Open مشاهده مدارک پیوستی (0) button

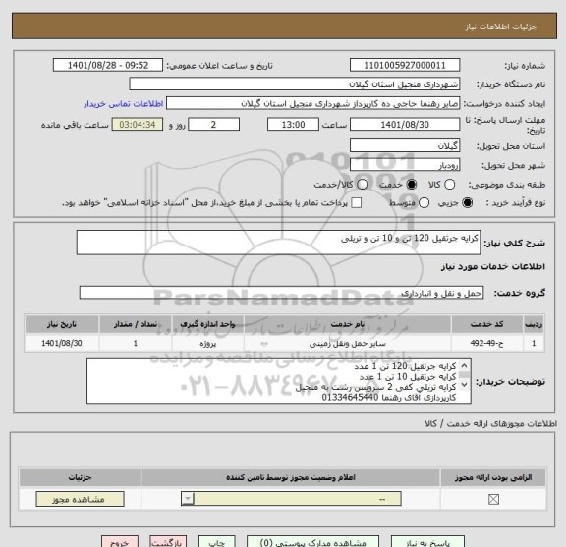click(312, 542)
